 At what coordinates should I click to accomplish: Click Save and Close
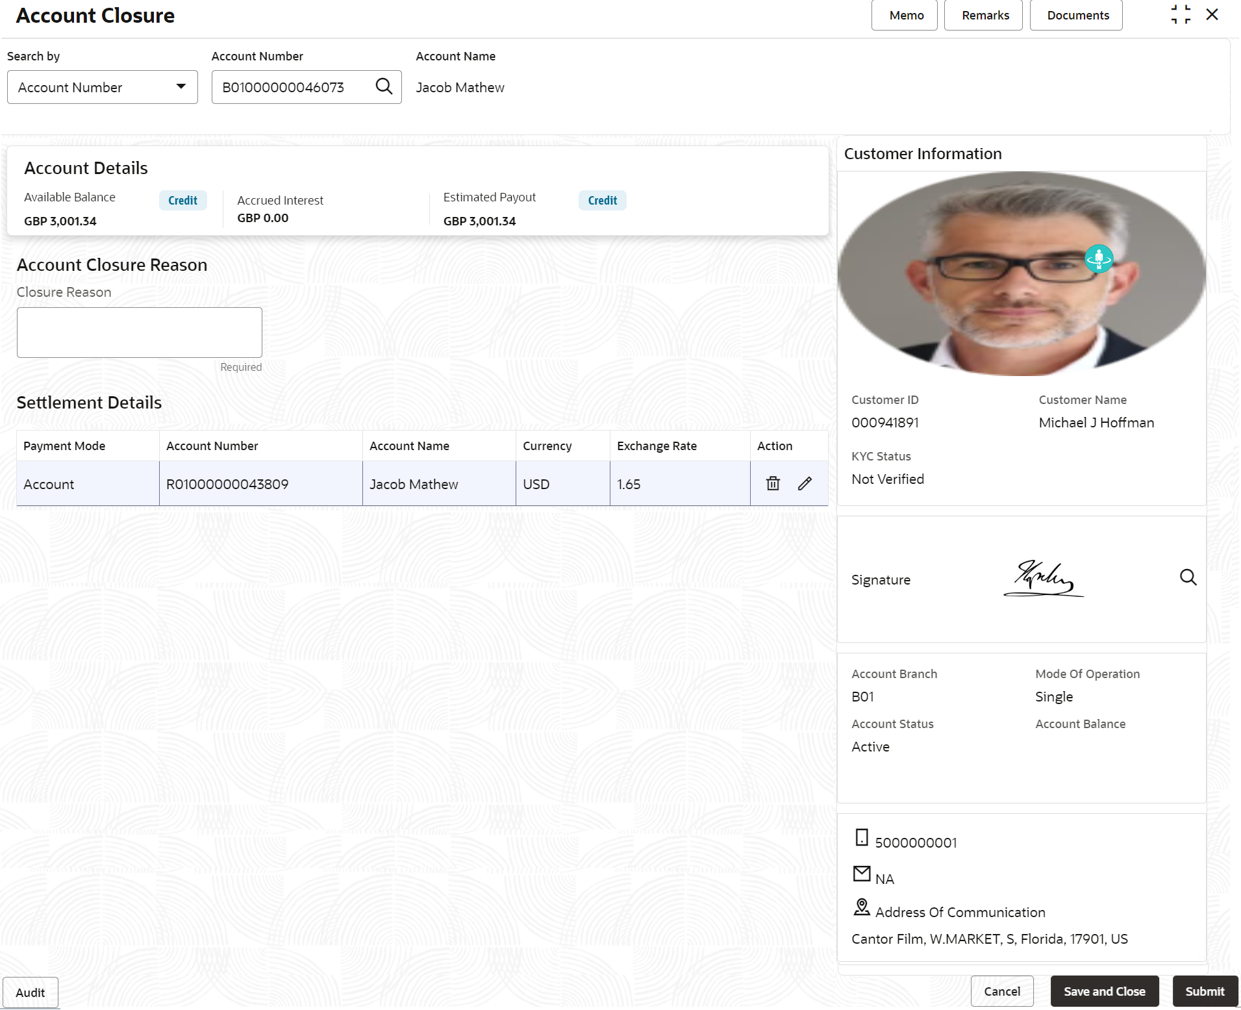tap(1105, 991)
